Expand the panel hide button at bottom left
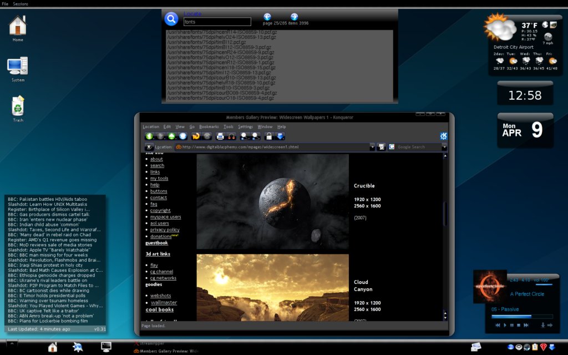This screenshot has height=355, width=568. click(x=12, y=343)
